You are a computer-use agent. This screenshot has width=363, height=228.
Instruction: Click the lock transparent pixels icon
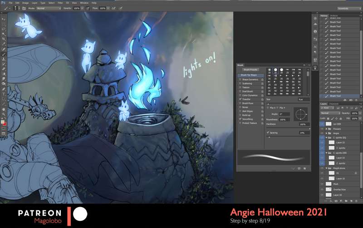(x=329, y=118)
